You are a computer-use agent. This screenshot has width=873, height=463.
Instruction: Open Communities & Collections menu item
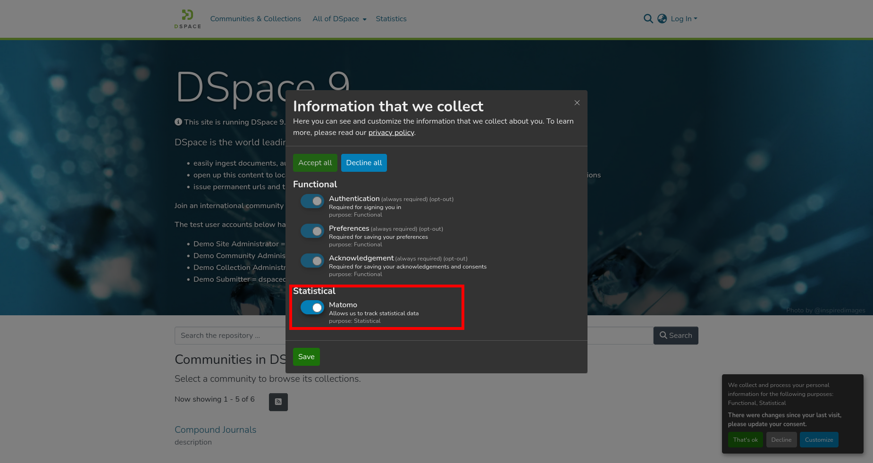coord(255,19)
